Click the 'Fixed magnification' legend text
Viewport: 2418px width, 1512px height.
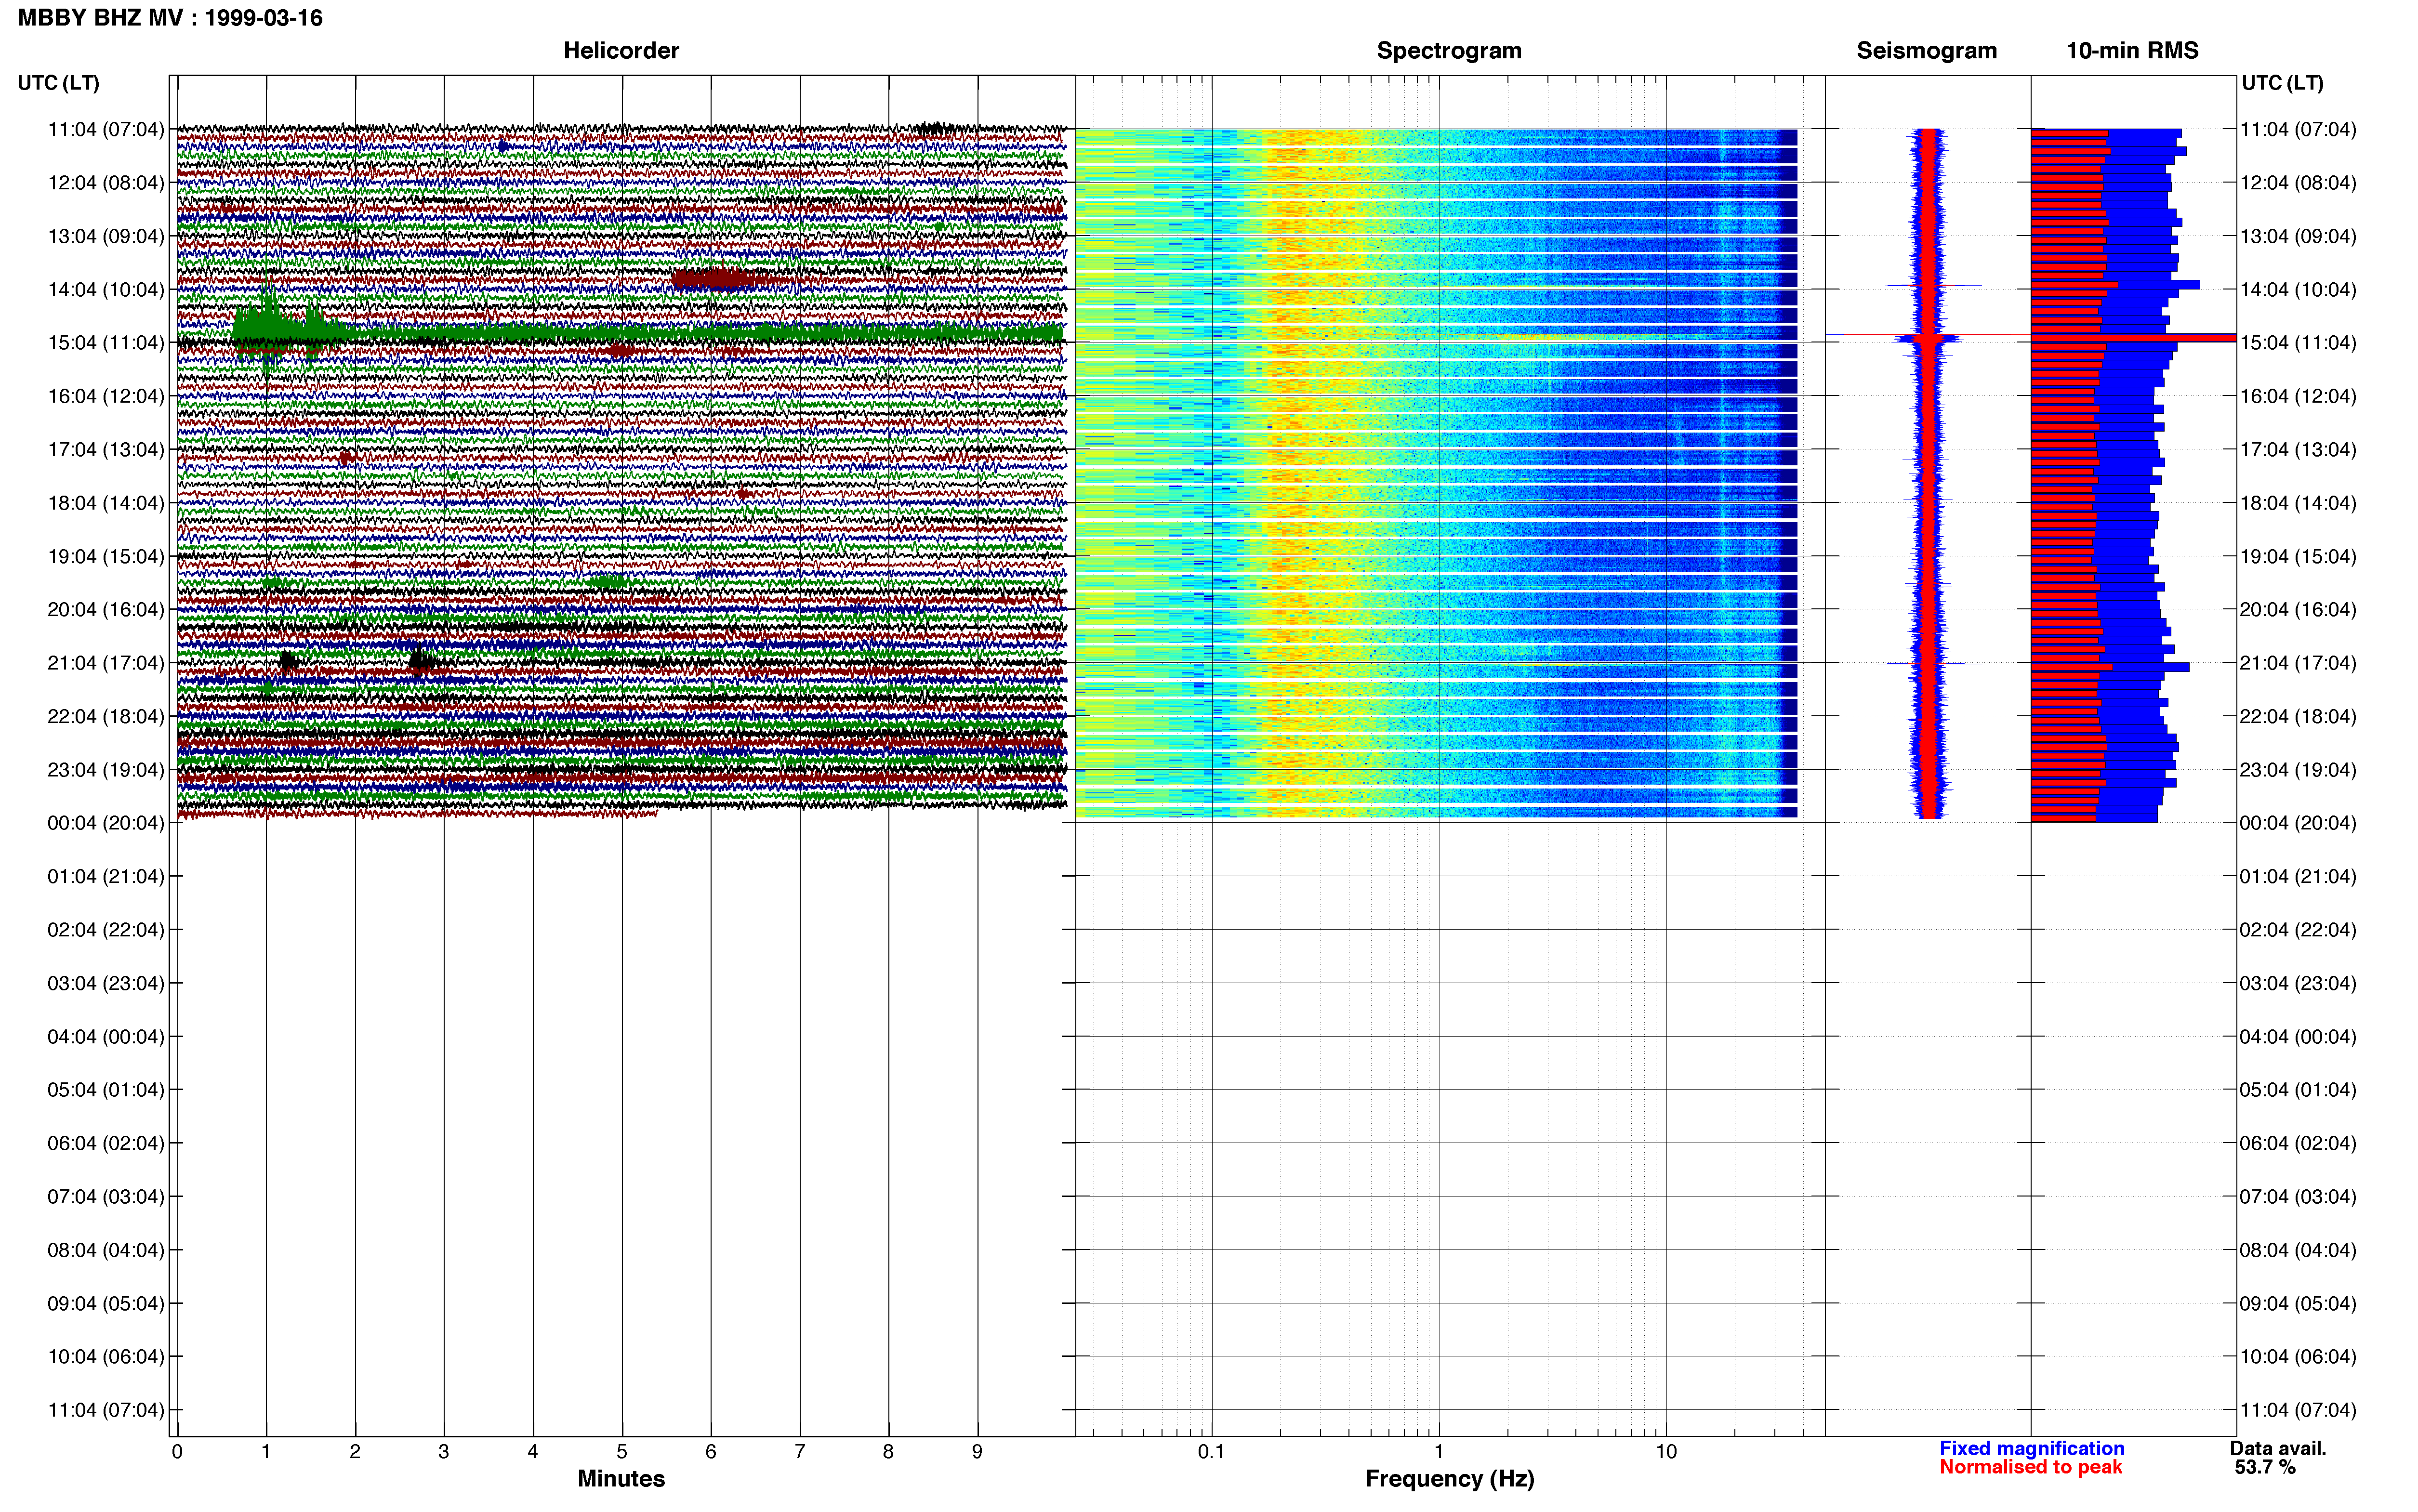[x=2032, y=1449]
